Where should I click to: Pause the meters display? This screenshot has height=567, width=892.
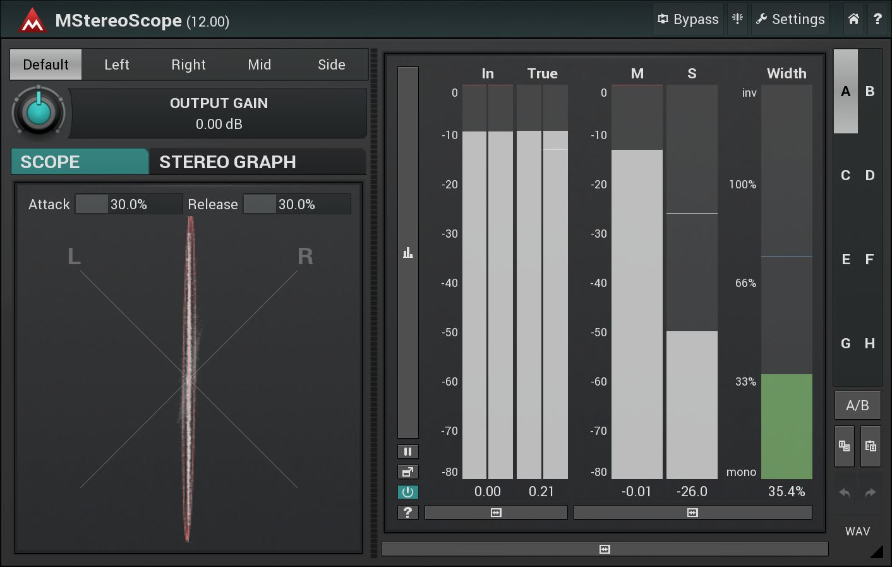[x=407, y=451]
